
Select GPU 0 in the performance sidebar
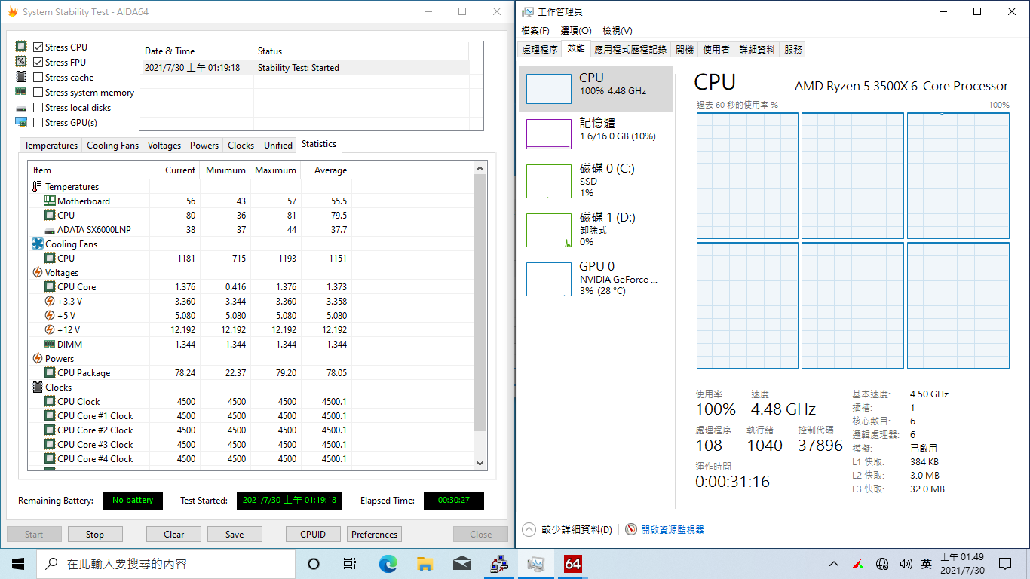596,279
